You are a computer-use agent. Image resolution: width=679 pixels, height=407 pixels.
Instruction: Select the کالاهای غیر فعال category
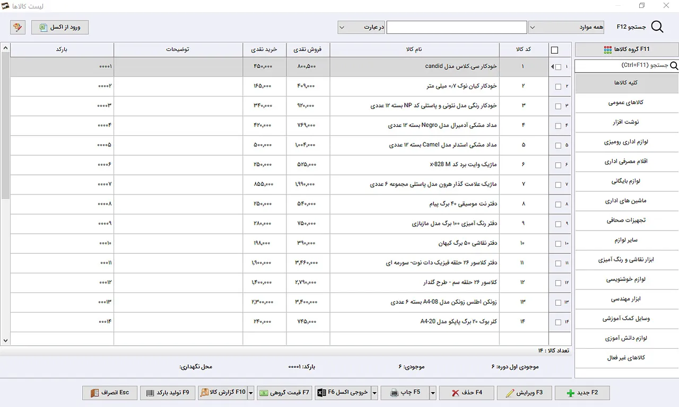pos(626,358)
